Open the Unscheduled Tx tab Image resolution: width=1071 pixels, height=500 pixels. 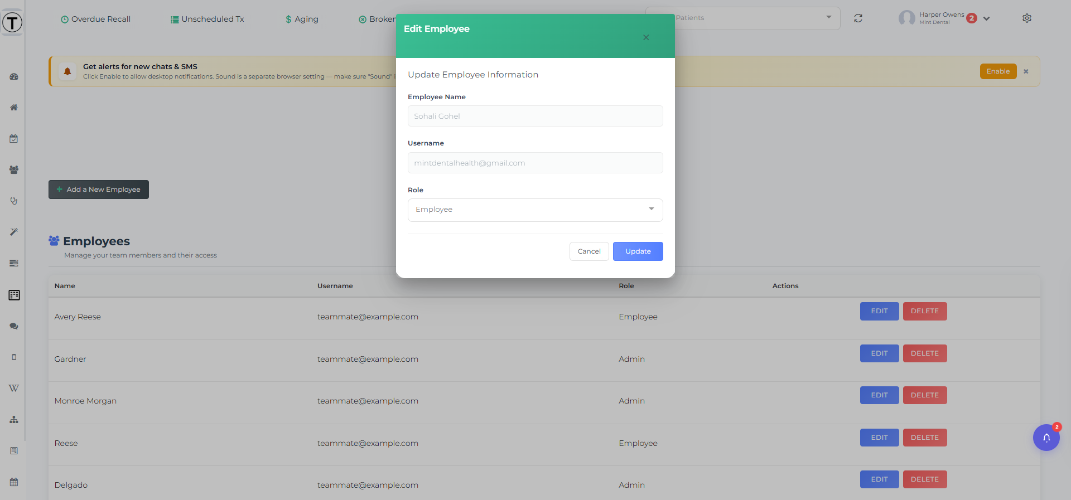pyautogui.click(x=208, y=19)
